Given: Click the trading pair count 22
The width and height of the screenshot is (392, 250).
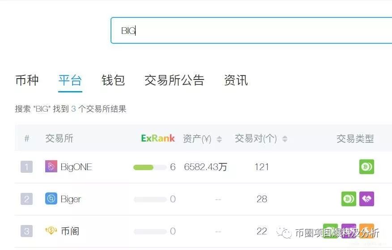Looking at the screenshot, I should pyautogui.click(x=262, y=231).
